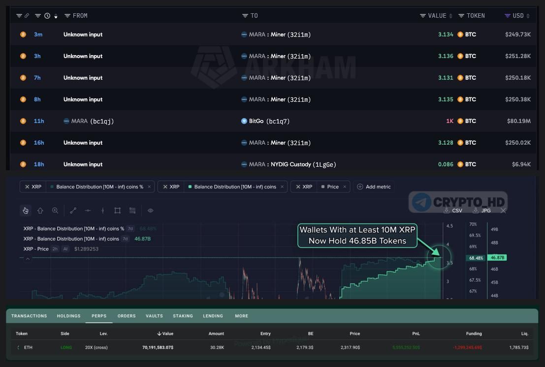Open the MORE tab menu
The image size is (545, 367).
[242, 316]
